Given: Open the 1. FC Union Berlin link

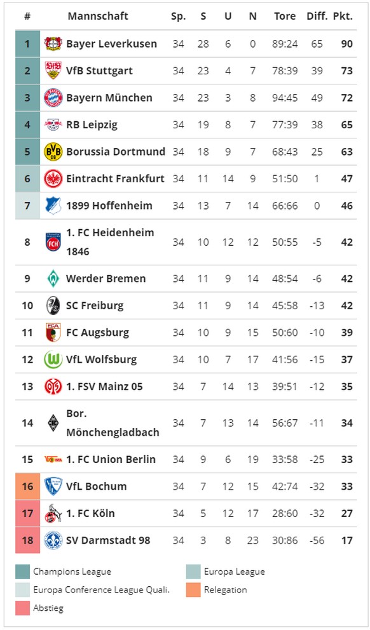Looking at the screenshot, I should [x=111, y=459].
